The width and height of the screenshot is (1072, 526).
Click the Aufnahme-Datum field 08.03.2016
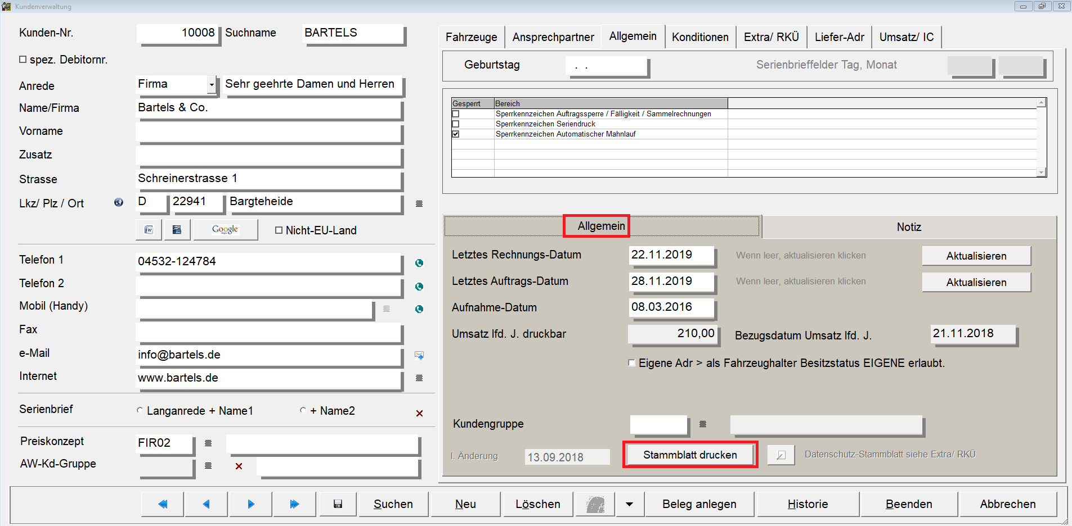(671, 307)
